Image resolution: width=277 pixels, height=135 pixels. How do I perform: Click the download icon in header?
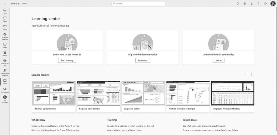(x=251, y=3)
